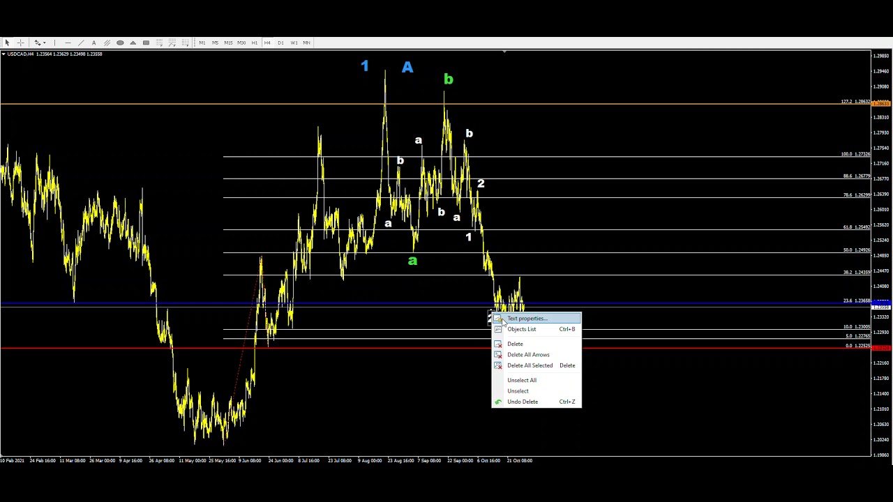893x502 pixels.
Task: Select the white '2' wave label
Action: click(481, 183)
